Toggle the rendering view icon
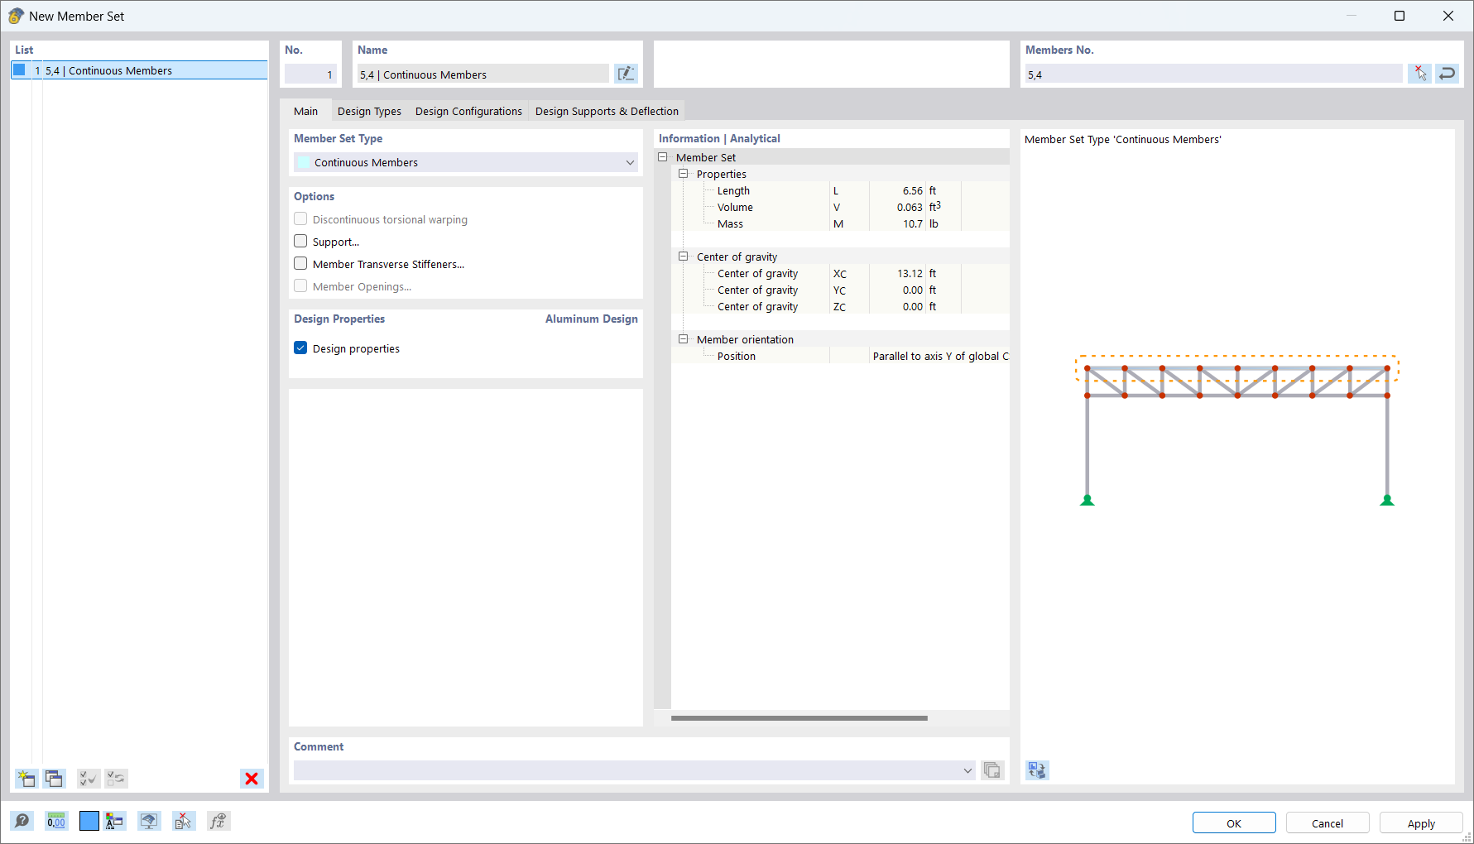 [149, 821]
